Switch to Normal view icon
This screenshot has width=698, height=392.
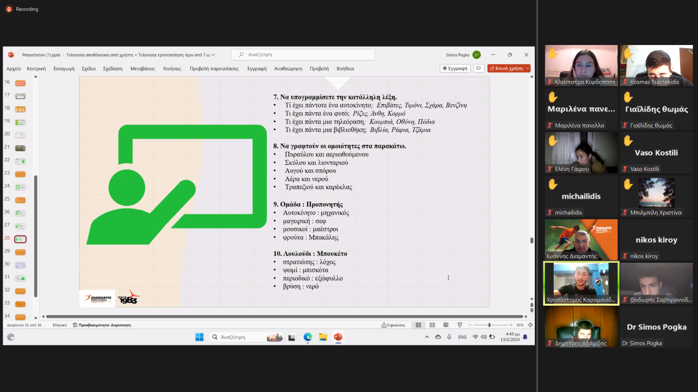[418, 325]
